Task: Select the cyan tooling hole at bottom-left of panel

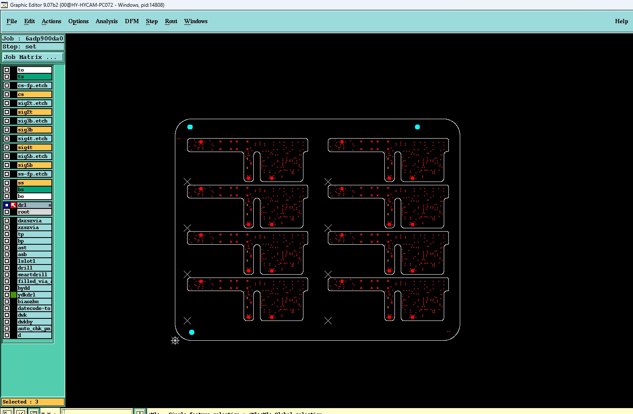Action: click(192, 332)
